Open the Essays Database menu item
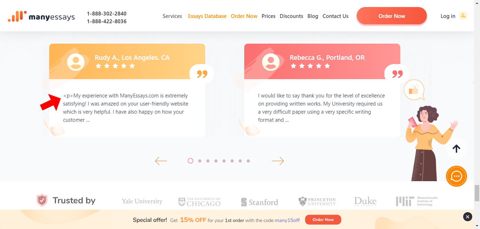 pyautogui.click(x=207, y=16)
